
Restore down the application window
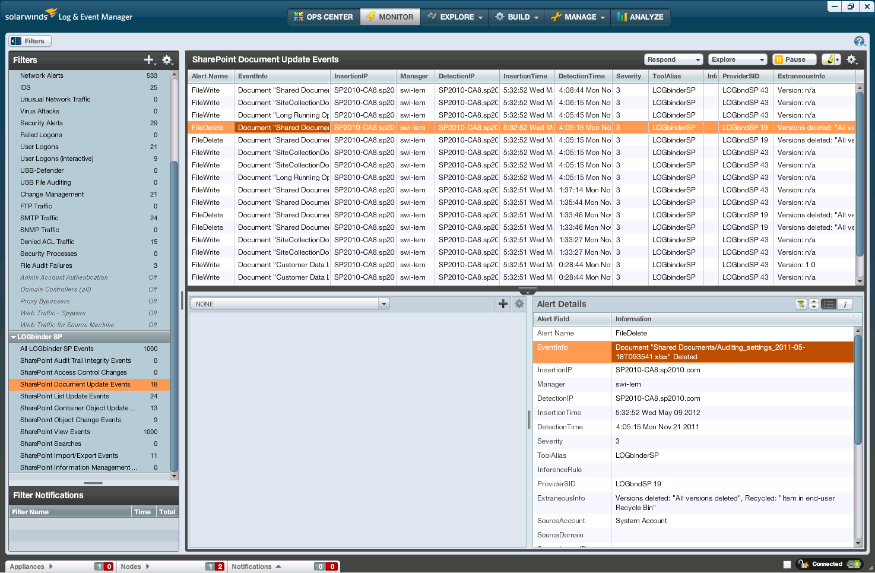[x=851, y=7]
